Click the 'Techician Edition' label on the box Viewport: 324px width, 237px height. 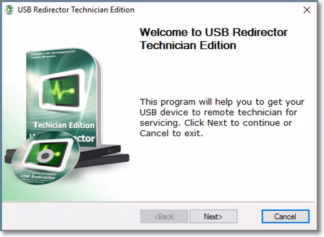(64, 125)
